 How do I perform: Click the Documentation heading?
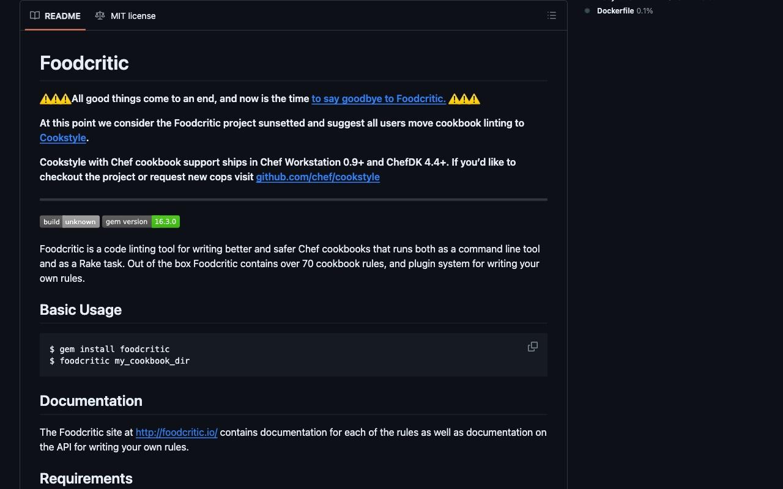pos(91,401)
